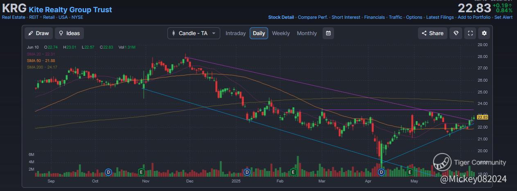Screen dimensions: 517x191
Task: Select the Monthly timeframe
Action: 307,33
